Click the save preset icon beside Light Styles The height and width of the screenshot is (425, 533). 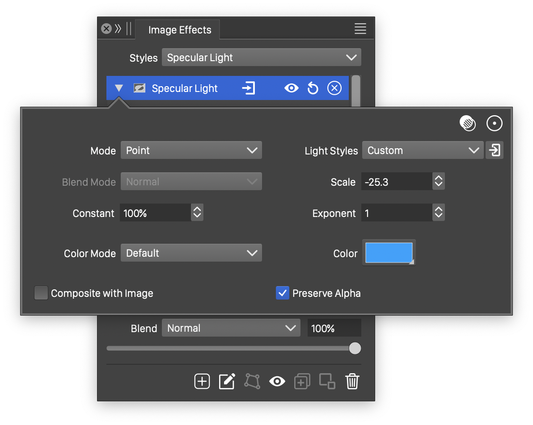[495, 150]
